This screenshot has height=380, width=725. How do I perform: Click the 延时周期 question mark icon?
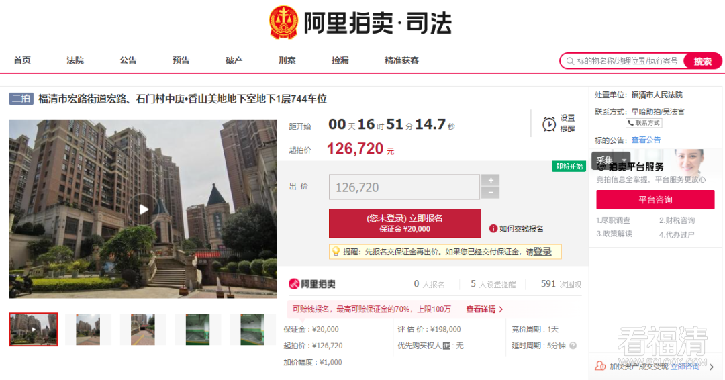click(x=573, y=346)
